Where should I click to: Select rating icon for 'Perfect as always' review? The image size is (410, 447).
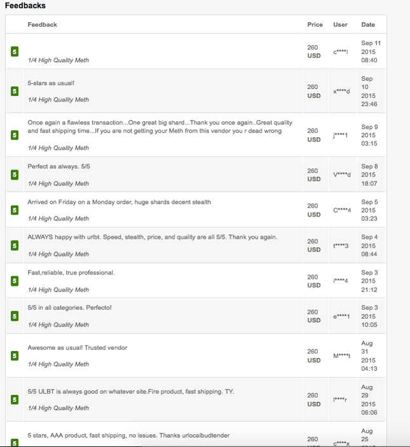coord(15,175)
